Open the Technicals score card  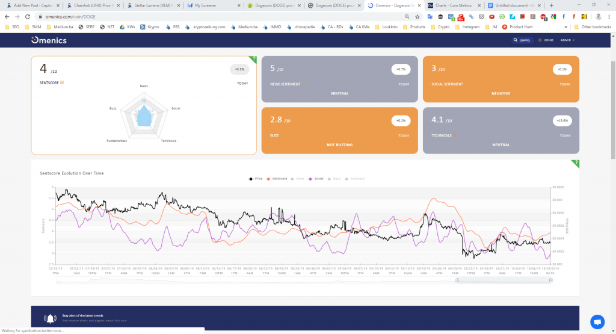pos(501,131)
